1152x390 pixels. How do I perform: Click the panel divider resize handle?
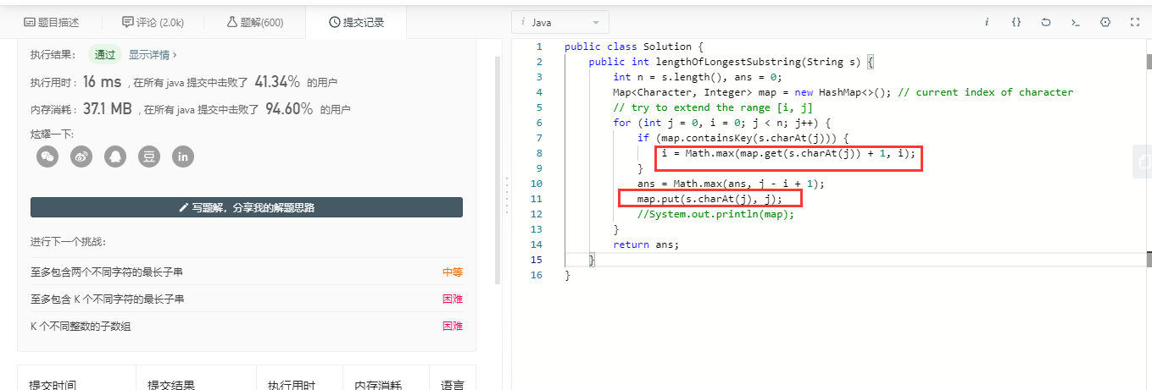506,195
